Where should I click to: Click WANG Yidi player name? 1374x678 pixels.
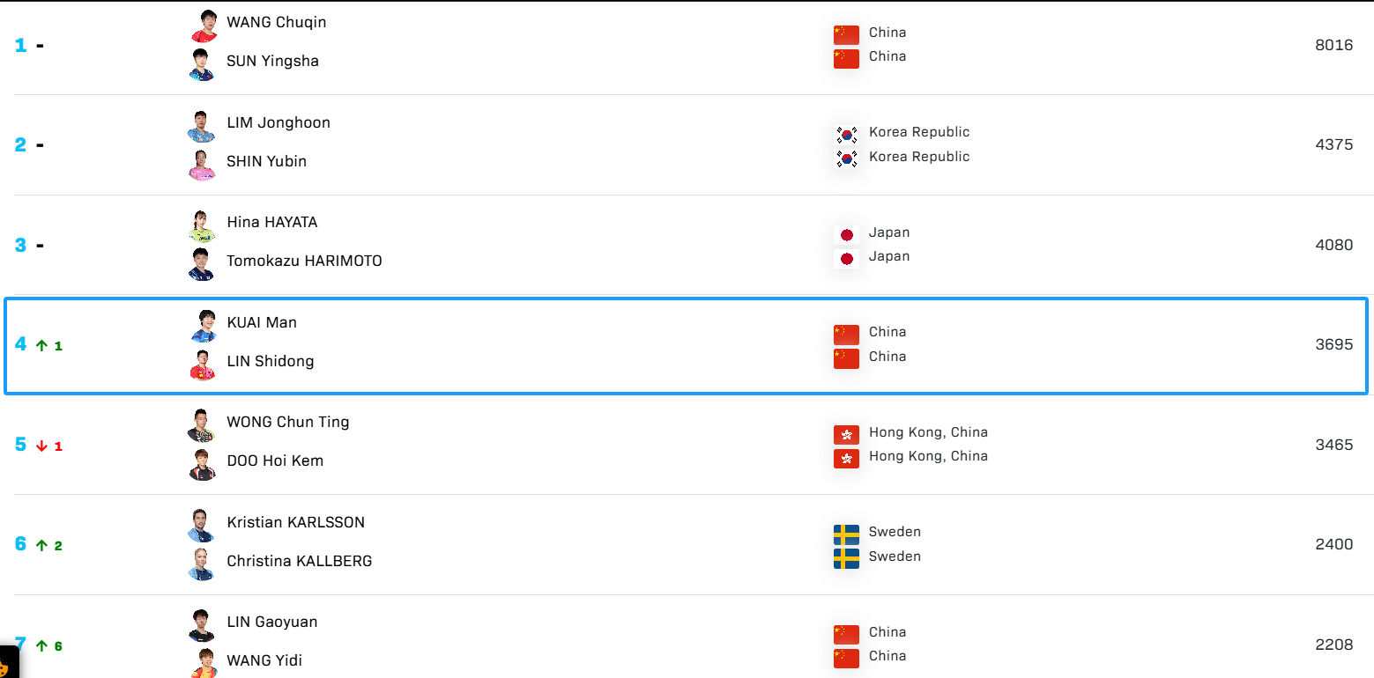pyautogui.click(x=264, y=660)
